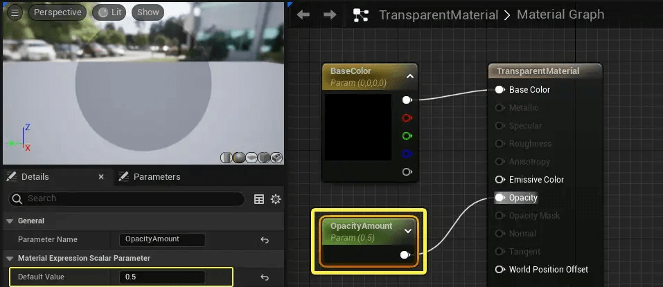The image size is (663, 287).
Task: Click the disabled Specular input pin
Action: pos(500,126)
